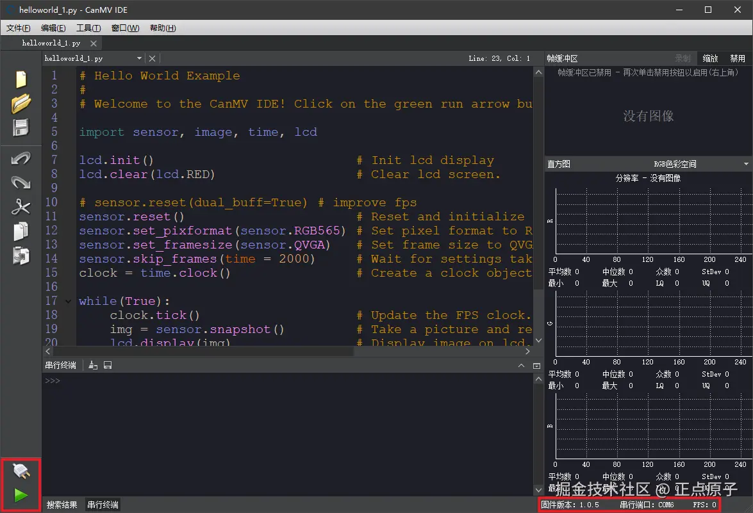Viewport: 753px width, 513px height.
Task: Click the Paste icon in sidebar
Action: click(21, 256)
